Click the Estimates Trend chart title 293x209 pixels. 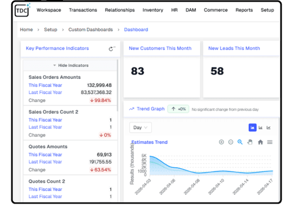[149, 142]
